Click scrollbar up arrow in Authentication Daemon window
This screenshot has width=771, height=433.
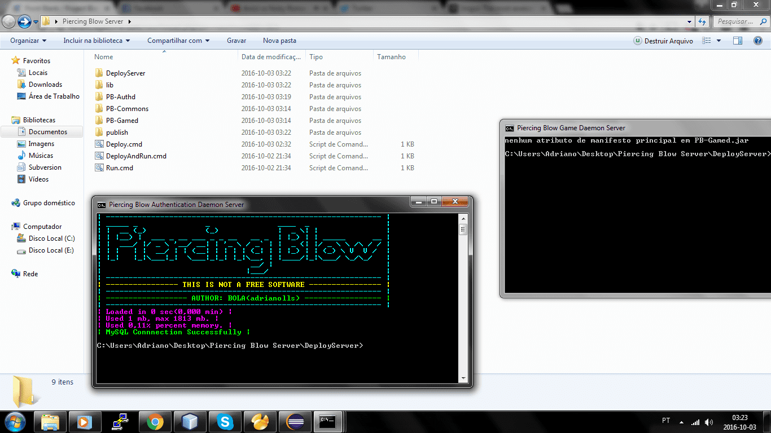(x=463, y=218)
